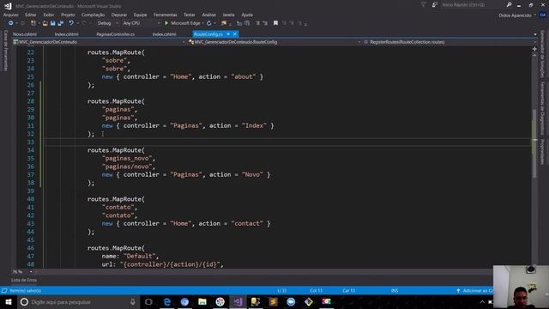Click the Open File folder icon
This screenshot has width=549, height=309.
45,23
